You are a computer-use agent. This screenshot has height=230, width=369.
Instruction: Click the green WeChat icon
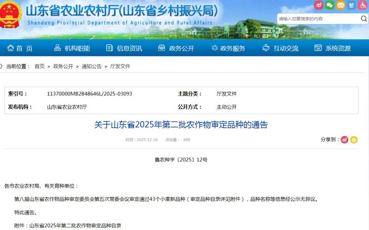[330, 5]
